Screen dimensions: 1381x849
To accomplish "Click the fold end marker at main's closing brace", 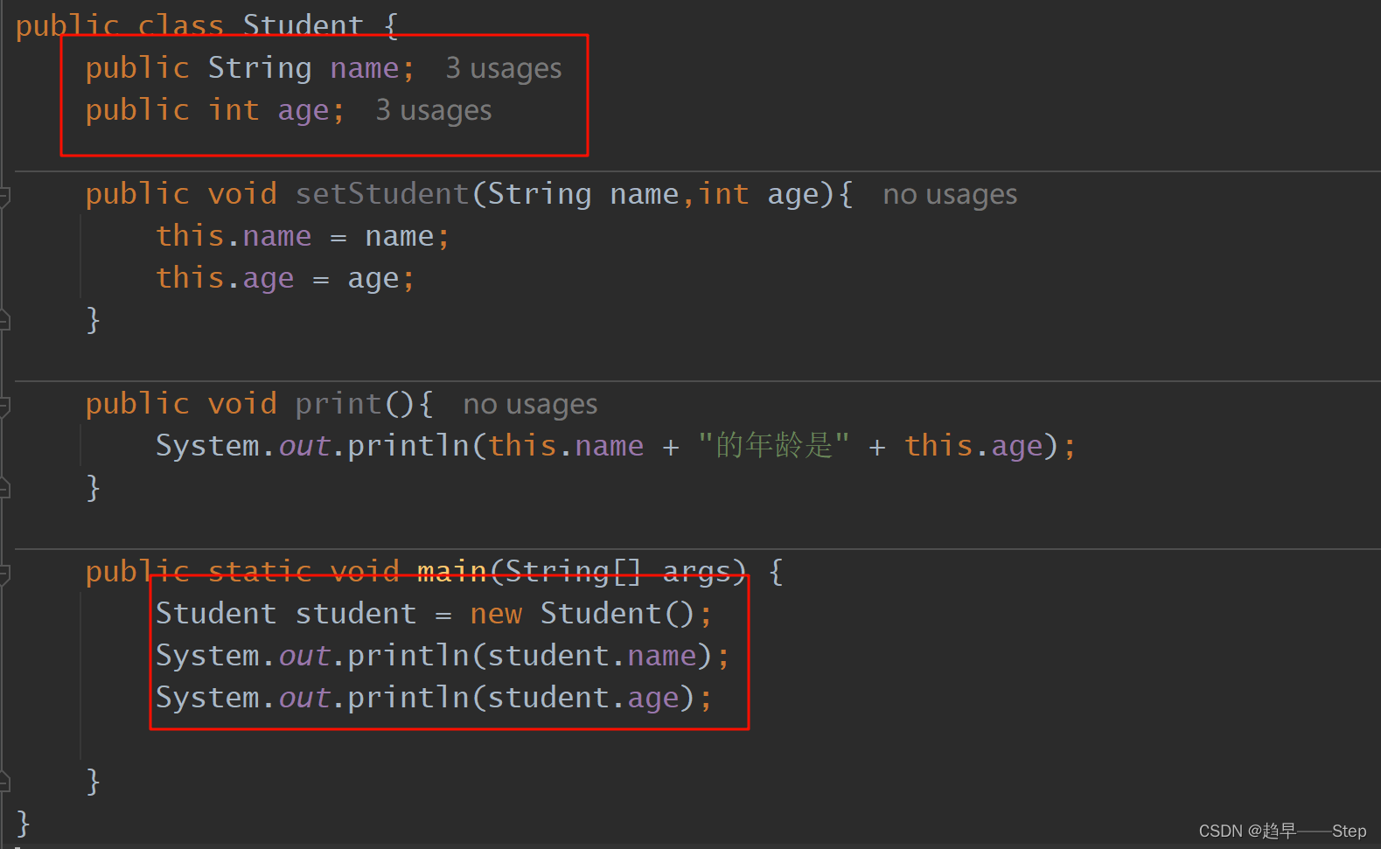I will point(4,782).
